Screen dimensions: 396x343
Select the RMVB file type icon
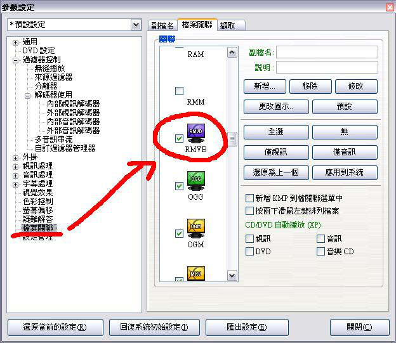[x=195, y=133]
